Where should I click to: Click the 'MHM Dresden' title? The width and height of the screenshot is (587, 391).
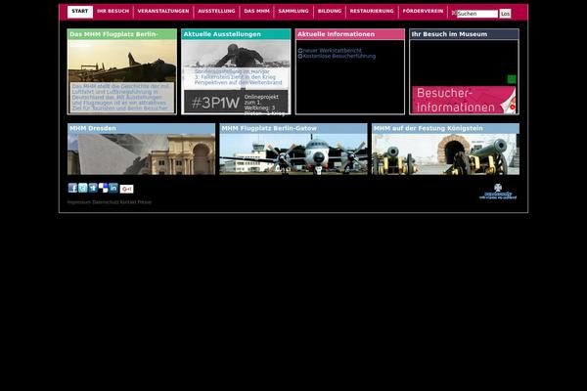click(93, 128)
